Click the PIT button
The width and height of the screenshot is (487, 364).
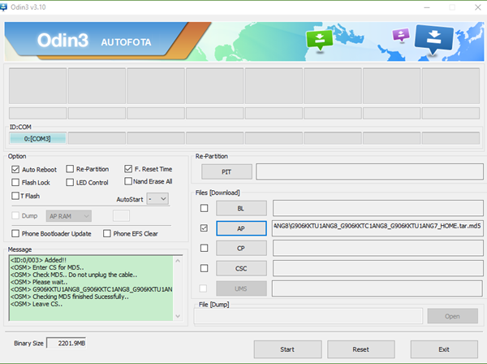(x=226, y=171)
